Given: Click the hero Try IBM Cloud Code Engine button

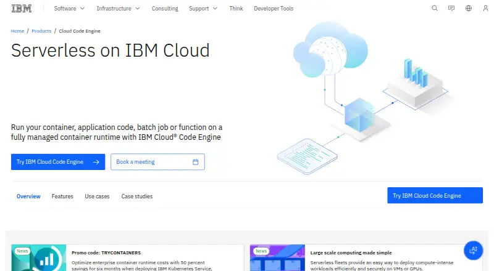Looking at the screenshot, I should [x=58, y=162].
